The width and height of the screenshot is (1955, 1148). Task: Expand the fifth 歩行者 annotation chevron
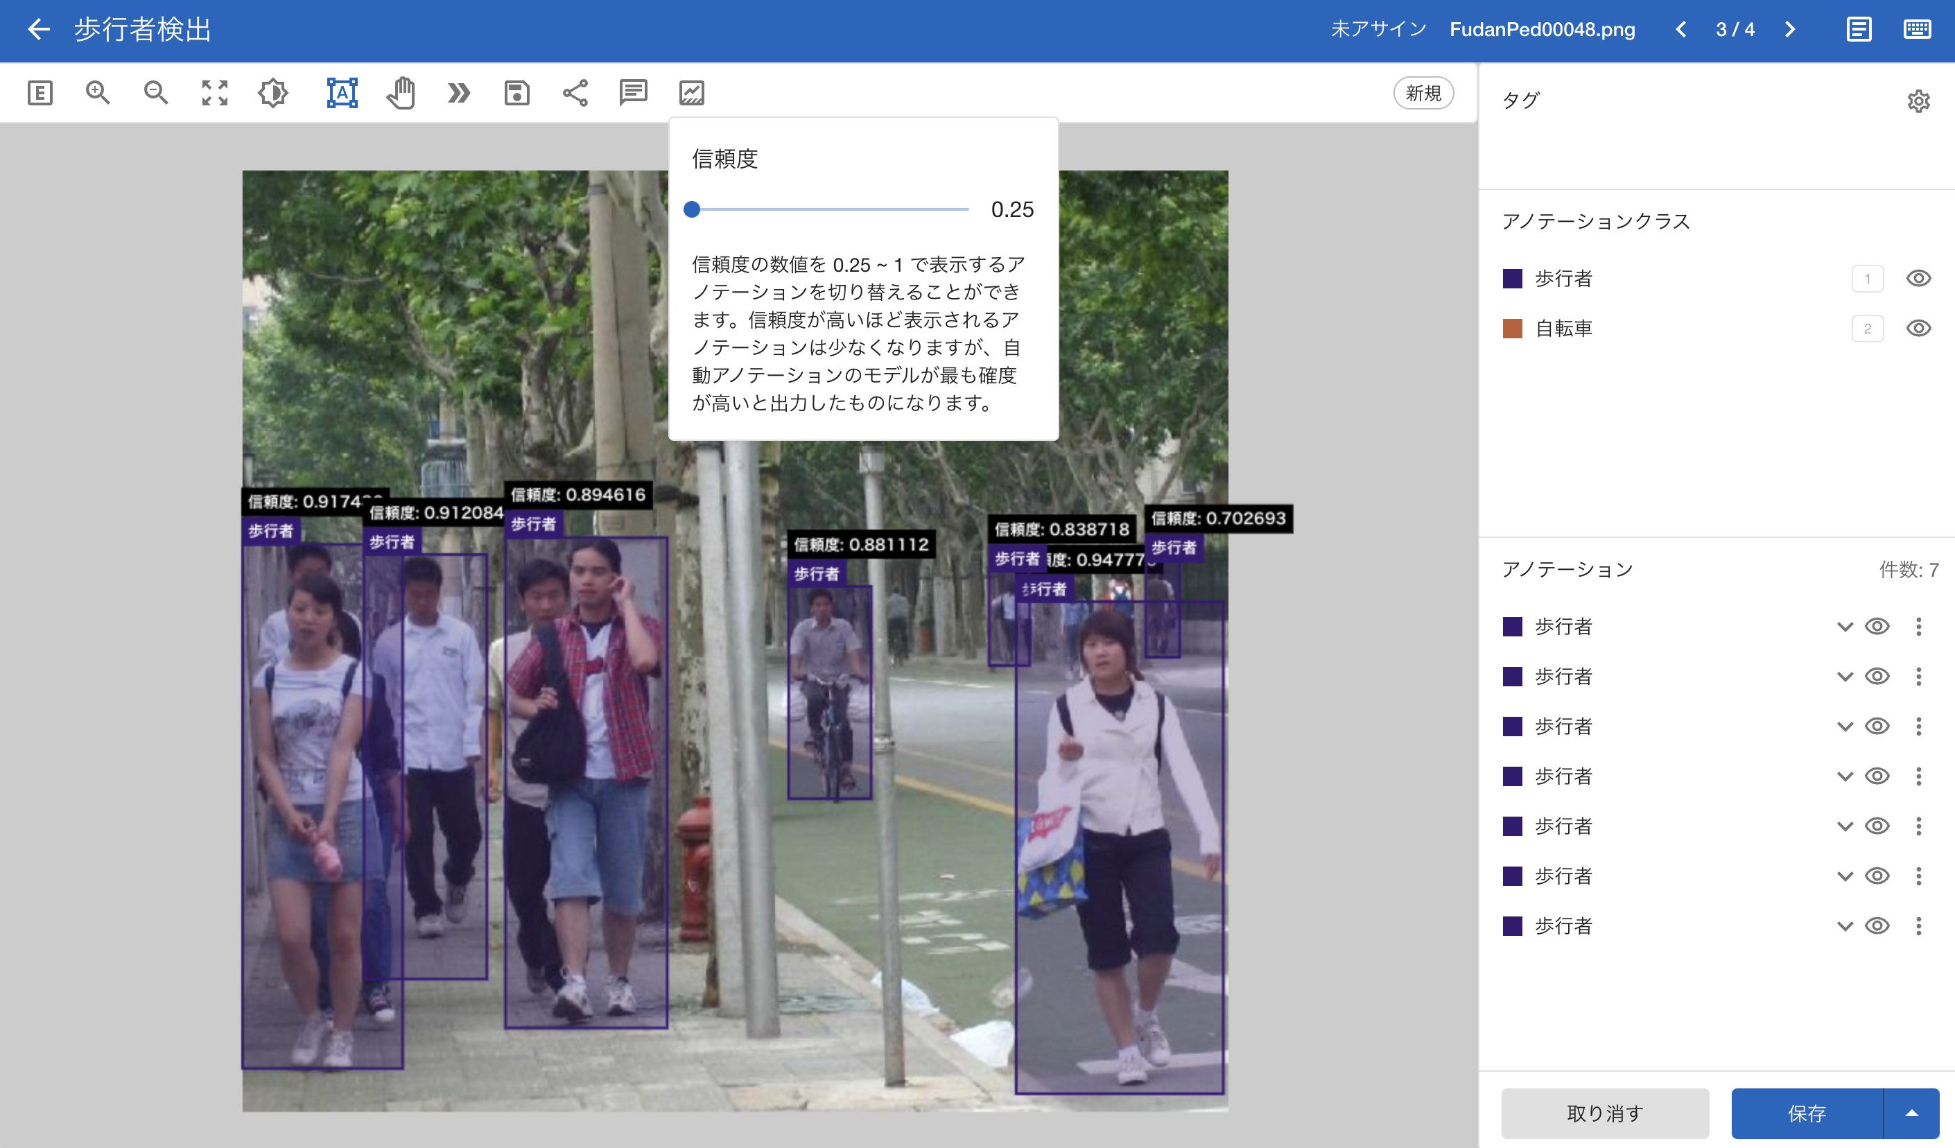pos(1845,827)
